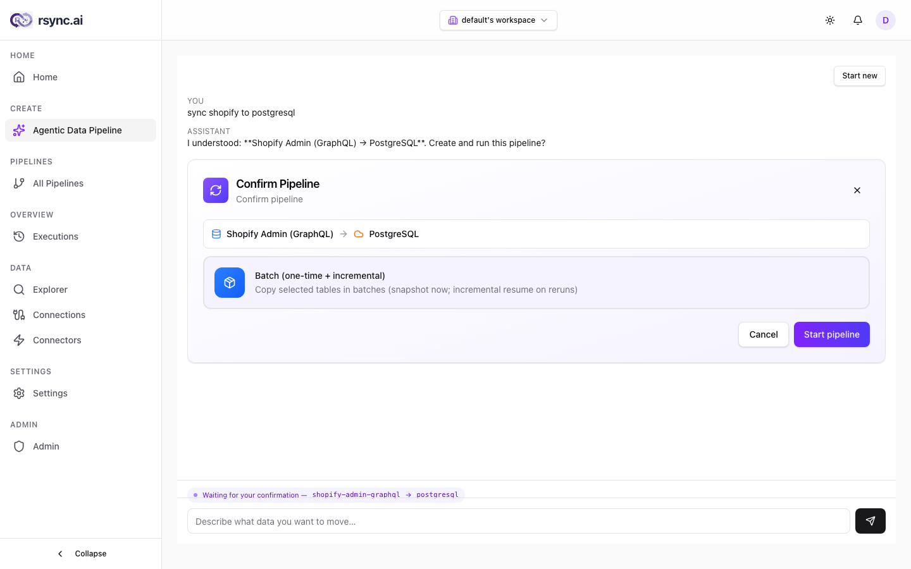The height and width of the screenshot is (569, 911).
Task: Click the purple Confirm Pipeline sync icon
Action: coord(216,190)
